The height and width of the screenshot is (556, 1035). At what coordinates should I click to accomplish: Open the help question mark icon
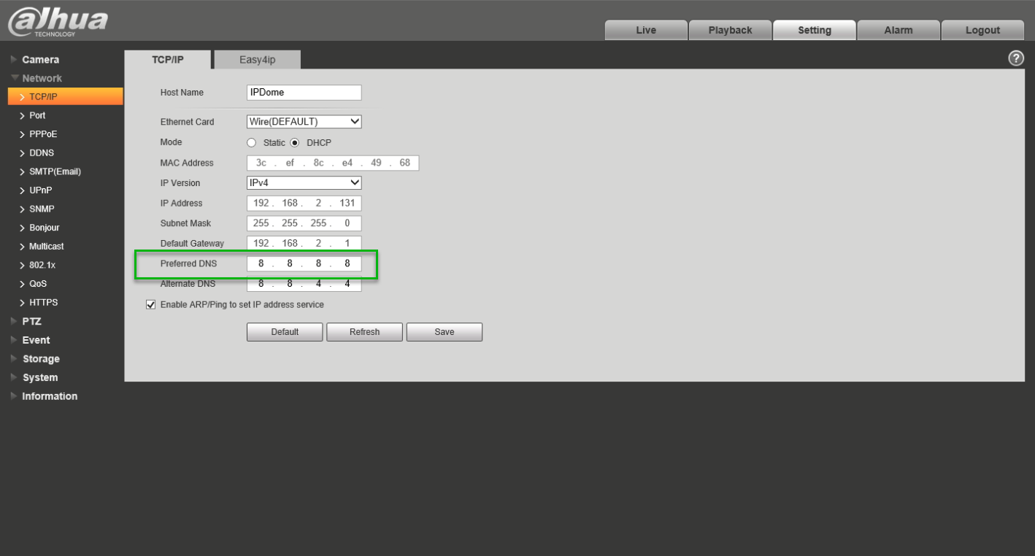click(1014, 59)
